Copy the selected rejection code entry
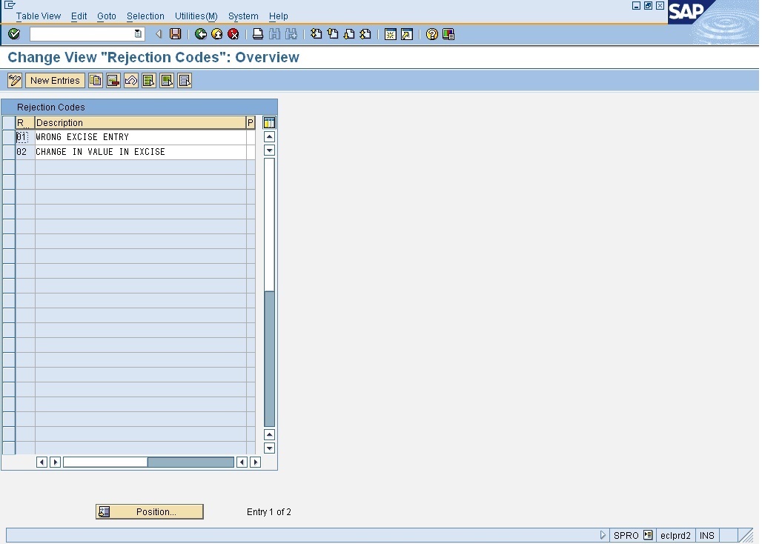 coord(96,80)
